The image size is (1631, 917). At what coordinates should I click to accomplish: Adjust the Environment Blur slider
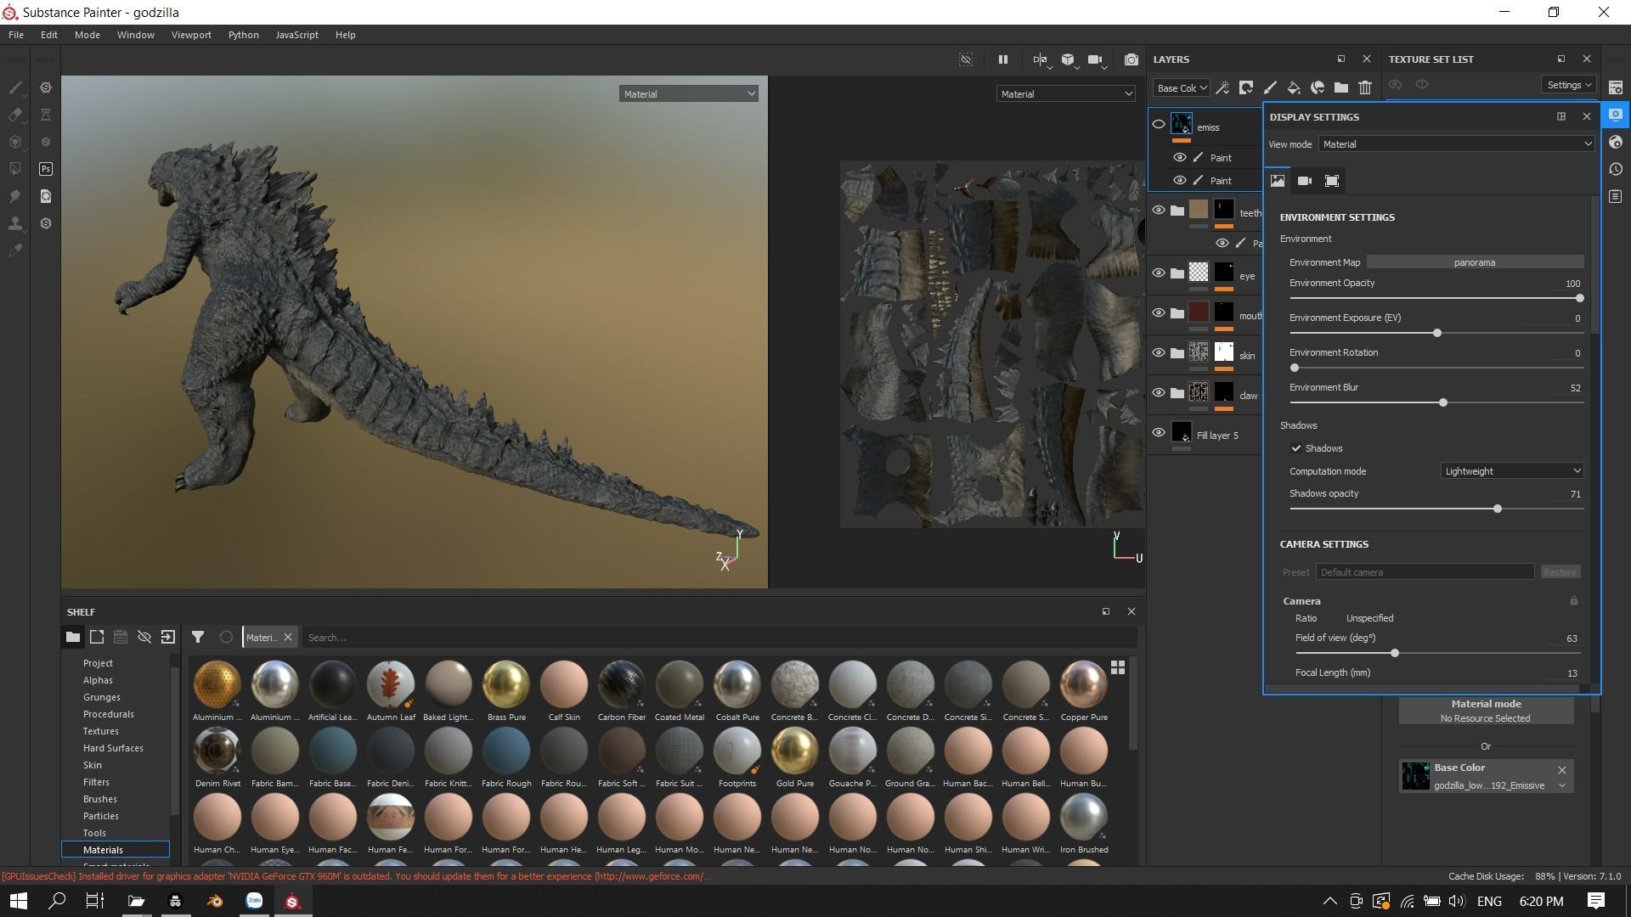[x=1442, y=402]
